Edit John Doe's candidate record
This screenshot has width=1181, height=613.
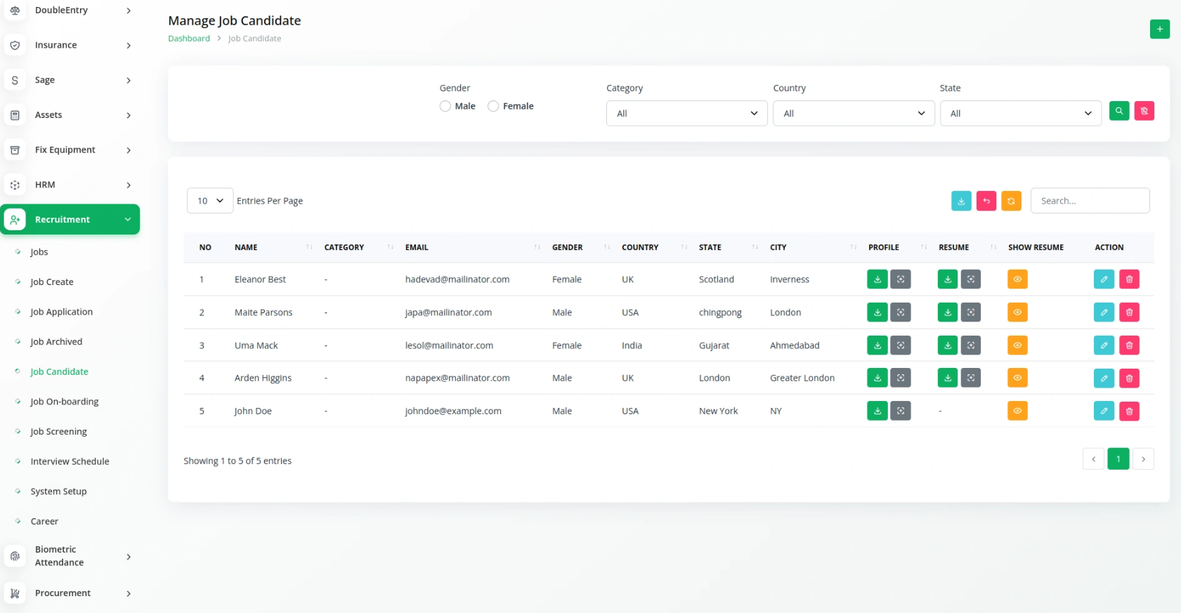click(1104, 411)
